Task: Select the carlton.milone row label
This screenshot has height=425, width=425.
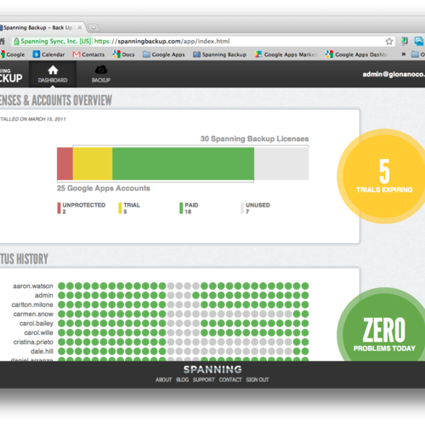Action: coord(32,305)
